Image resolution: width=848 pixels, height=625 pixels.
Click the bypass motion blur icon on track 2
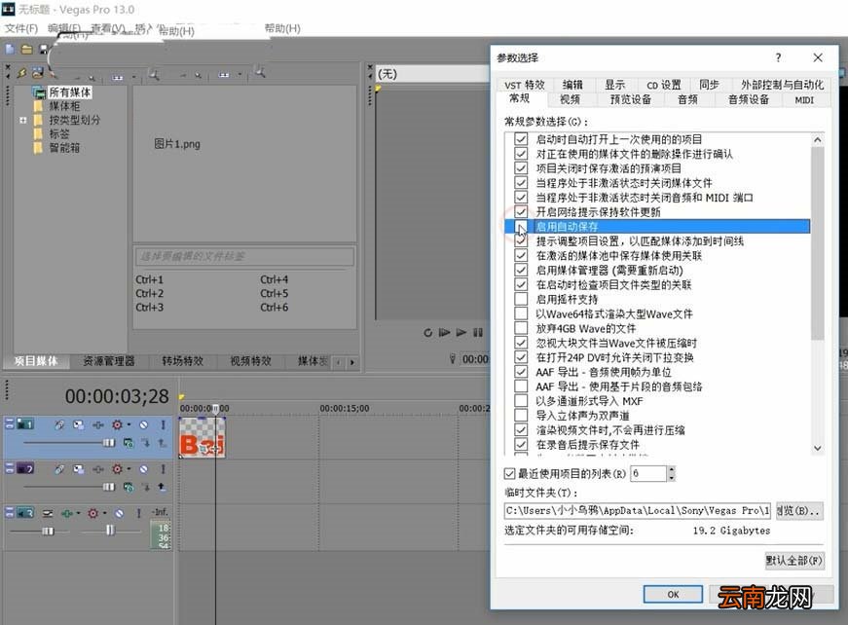click(59, 469)
